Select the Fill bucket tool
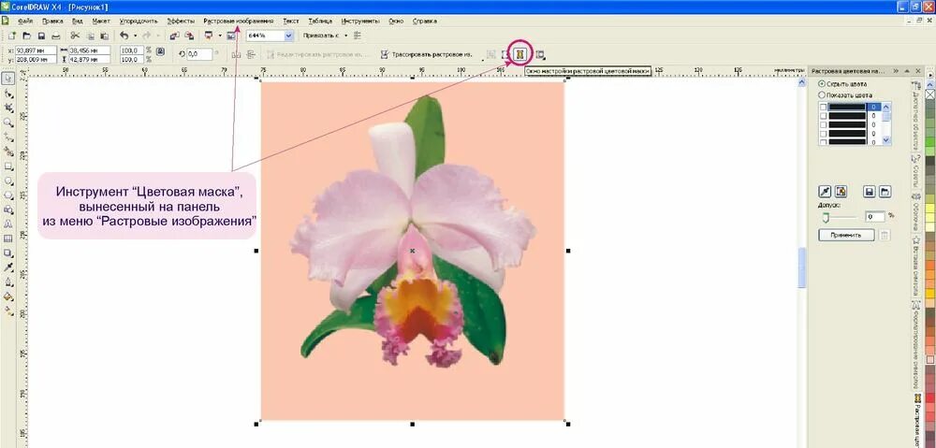The image size is (936, 448). coord(8,296)
